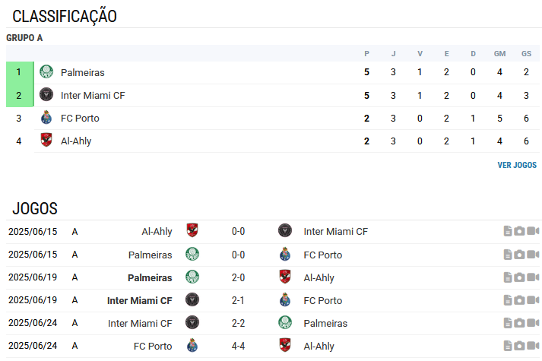Click the GM column header
The width and height of the screenshot is (542, 361).
pyautogui.click(x=499, y=53)
